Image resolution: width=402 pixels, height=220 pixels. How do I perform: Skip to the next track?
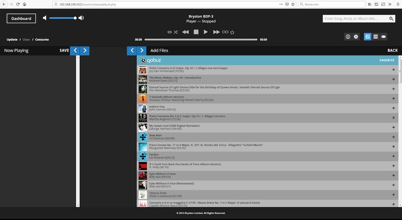pos(216,32)
